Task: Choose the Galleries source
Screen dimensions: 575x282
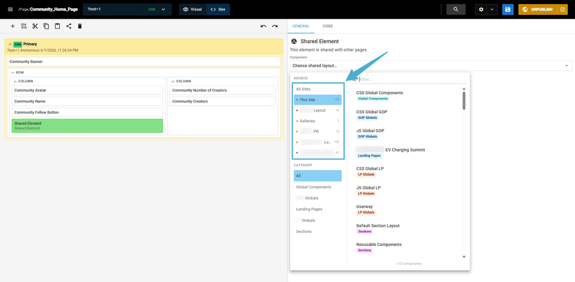Action: [x=317, y=121]
